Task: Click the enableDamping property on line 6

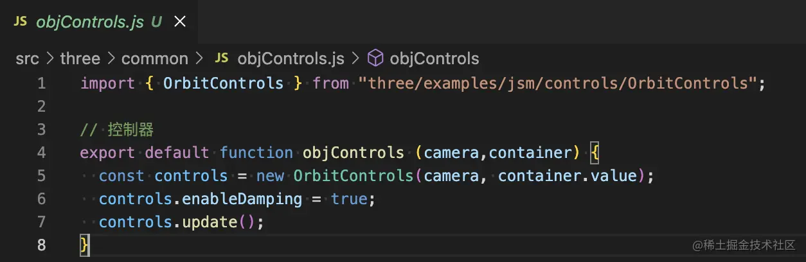Action: click(x=242, y=198)
